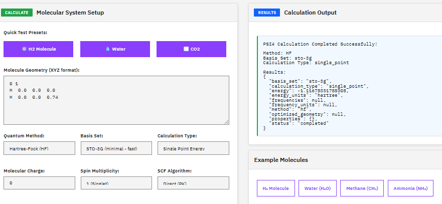Click the square icon on CO2 preset
Image resolution: width=442 pixels, height=204 pixels.
click(186, 49)
